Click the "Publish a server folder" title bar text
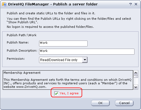 [75, 4]
